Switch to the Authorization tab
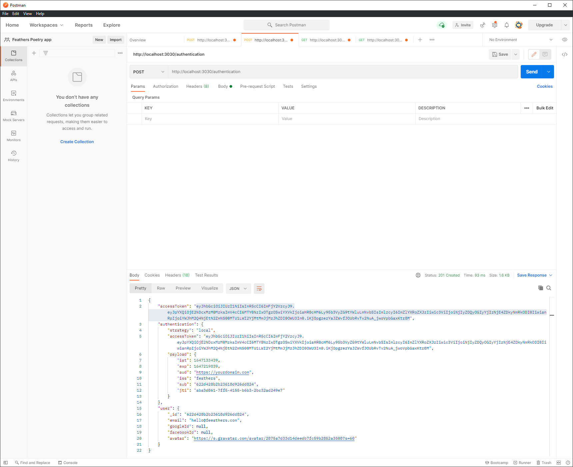Image resolution: width=573 pixels, height=467 pixels. pos(166,86)
